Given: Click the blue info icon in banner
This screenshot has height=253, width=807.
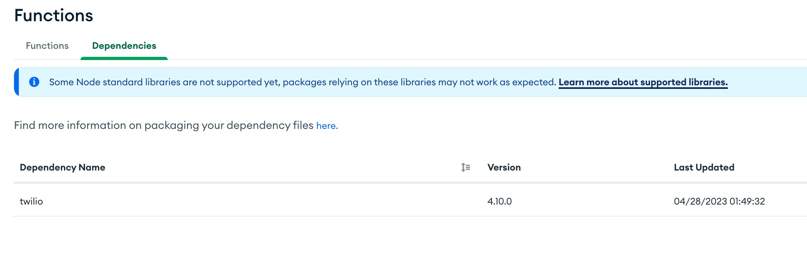Looking at the screenshot, I should [x=34, y=82].
